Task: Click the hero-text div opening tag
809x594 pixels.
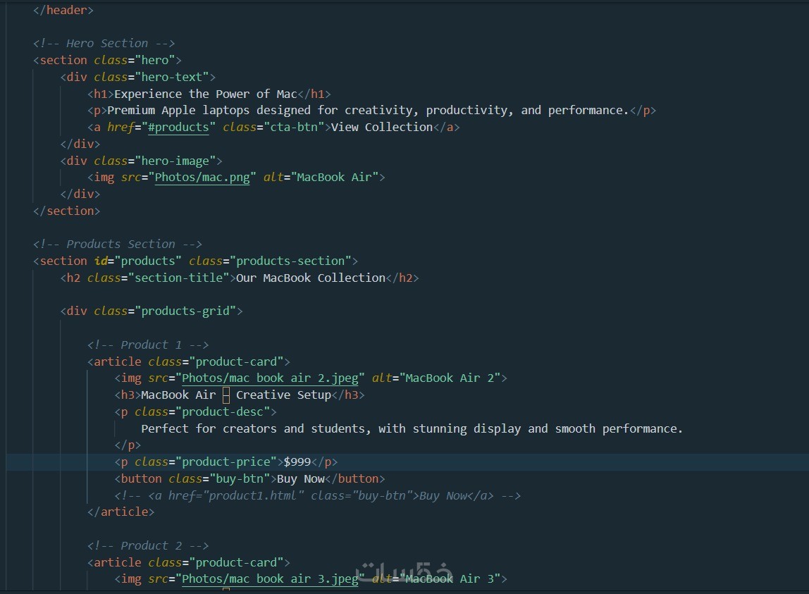Action: (x=137, y=78)
